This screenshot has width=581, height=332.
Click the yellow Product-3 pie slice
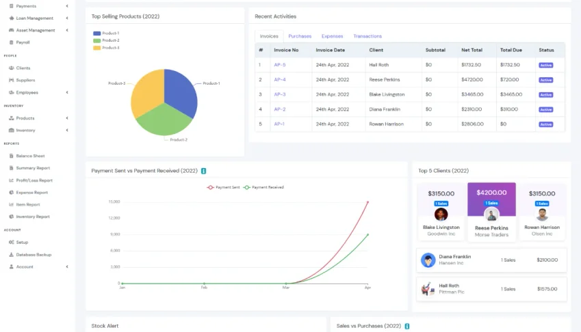(x=146, y=92)
